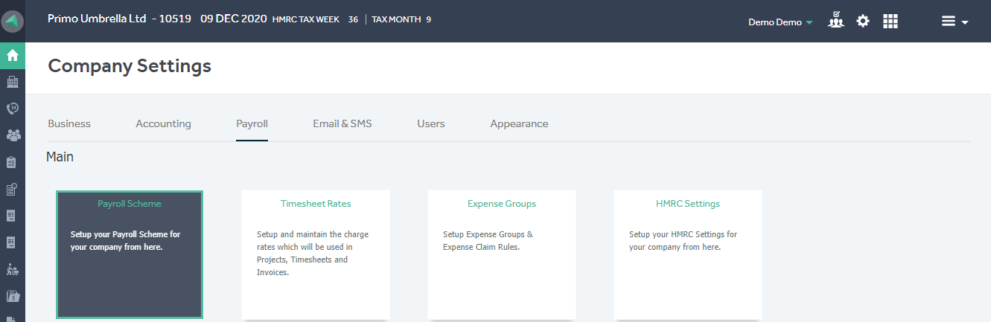Click 'Setup Expense Groups & Expense Claim Rules' text
The height and width of the screenshot is (322, 991).
tap(488, 240)
